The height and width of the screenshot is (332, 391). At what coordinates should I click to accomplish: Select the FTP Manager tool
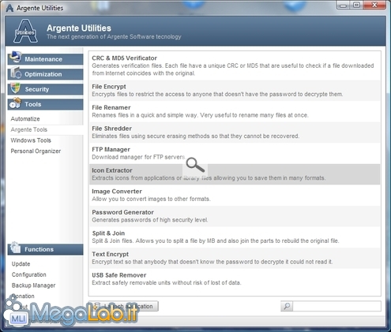[235, 153]
